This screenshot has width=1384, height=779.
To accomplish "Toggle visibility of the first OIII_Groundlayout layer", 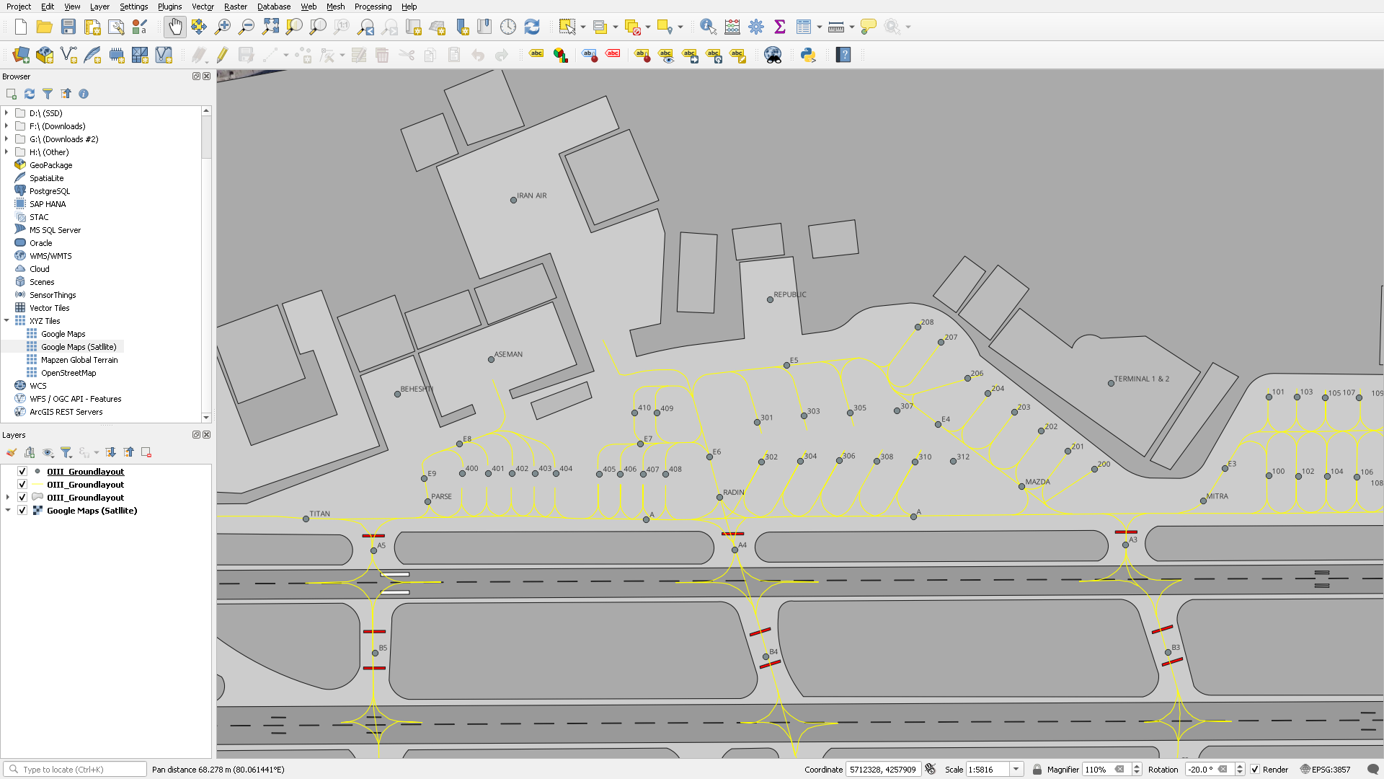I will click(22, 472).
